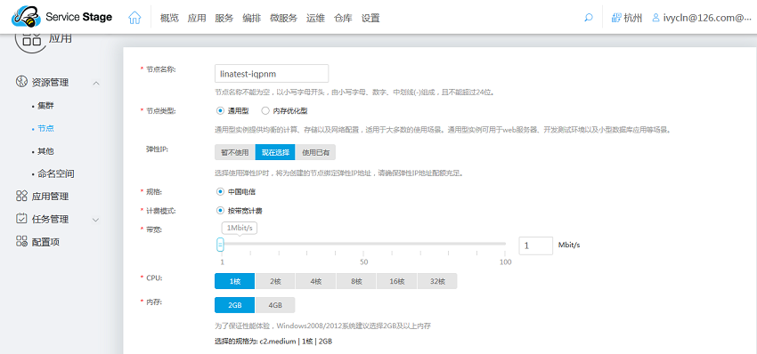Click the 节点名称 input field
The width and height of the screenshot is (757, 354).
coord(272,73)
